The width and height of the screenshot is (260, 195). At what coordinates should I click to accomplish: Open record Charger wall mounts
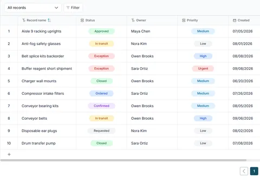[39, 81]
